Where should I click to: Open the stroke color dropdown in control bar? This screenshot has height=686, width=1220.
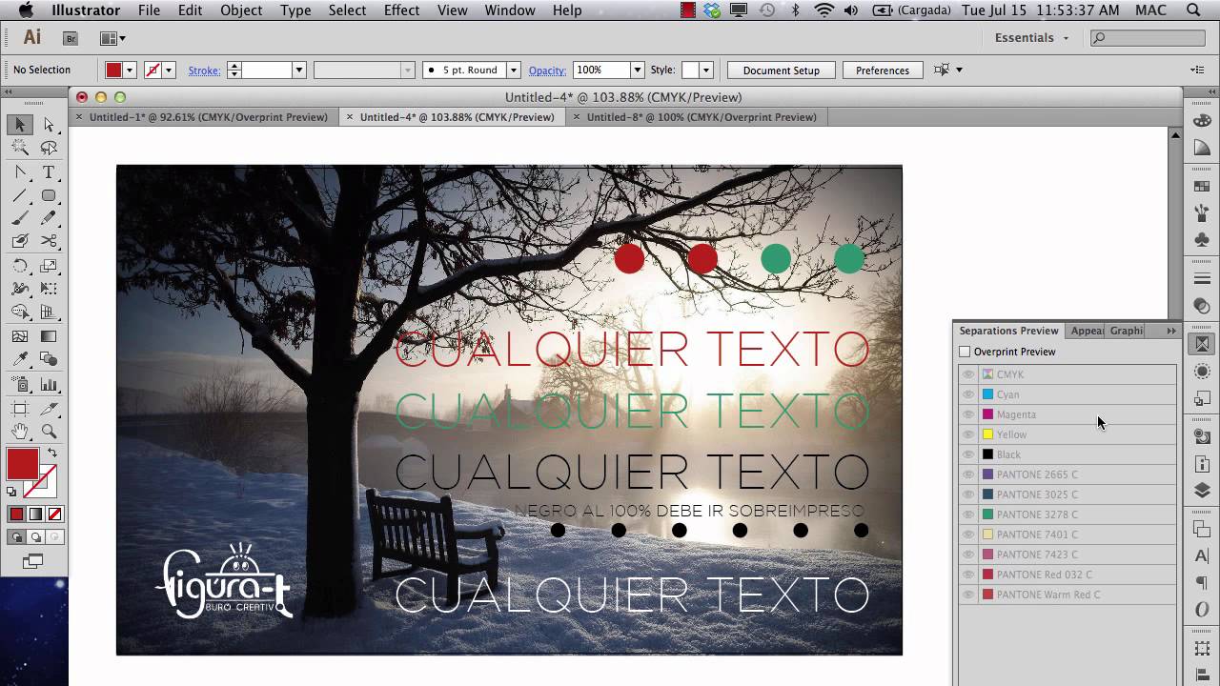[x=169, y=70]
